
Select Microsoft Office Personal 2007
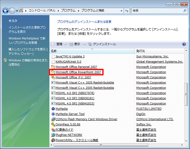[x=76, y=67]
